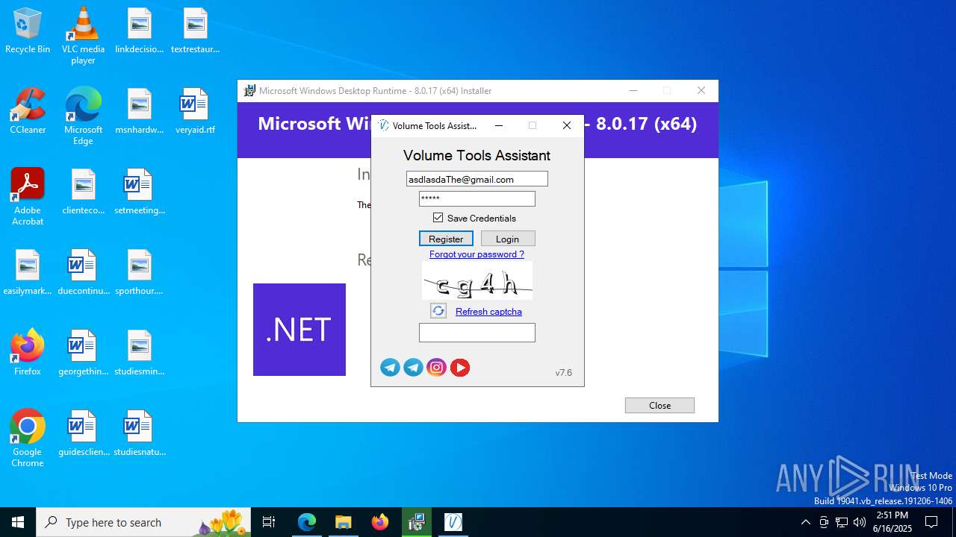956x537 pixels.
Task: Open Task View on taskbar
Action: (269, 522)
